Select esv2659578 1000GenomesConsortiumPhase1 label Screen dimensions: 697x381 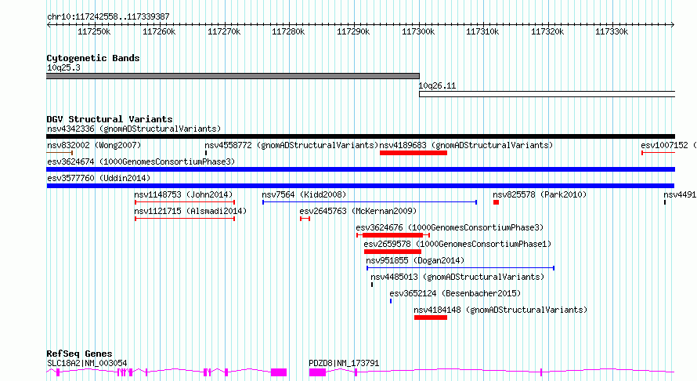click(457, 244)
